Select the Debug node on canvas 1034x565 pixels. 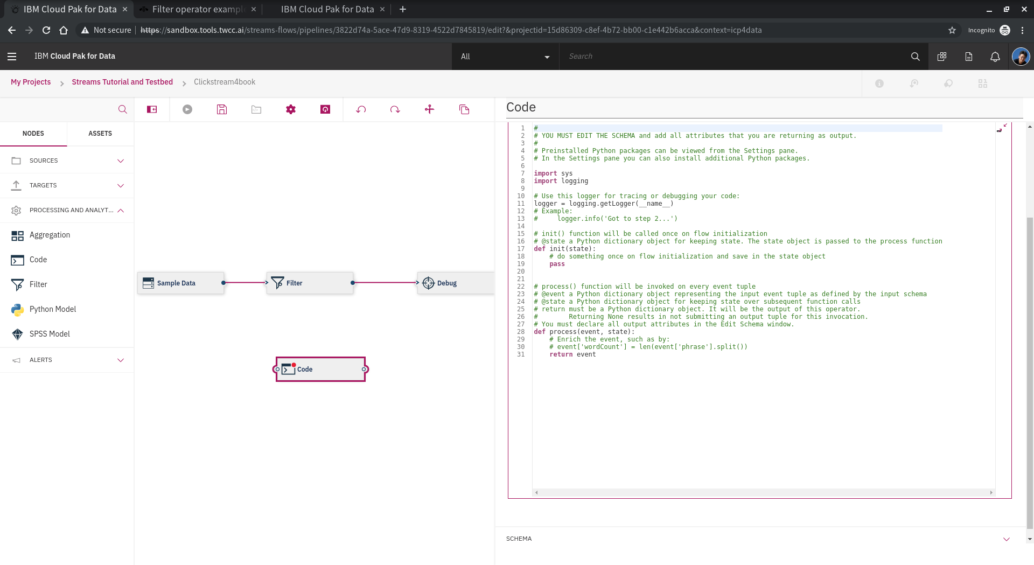coord(456,283)
